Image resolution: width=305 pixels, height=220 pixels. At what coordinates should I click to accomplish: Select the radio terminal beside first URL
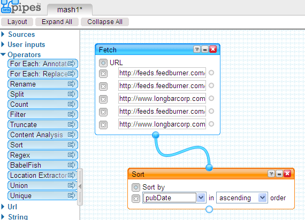[x=211, y=73]
